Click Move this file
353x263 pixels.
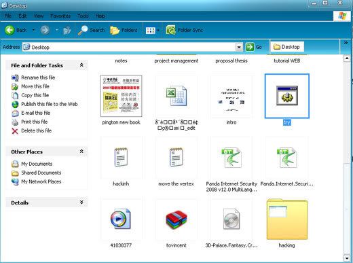(35, 86)
